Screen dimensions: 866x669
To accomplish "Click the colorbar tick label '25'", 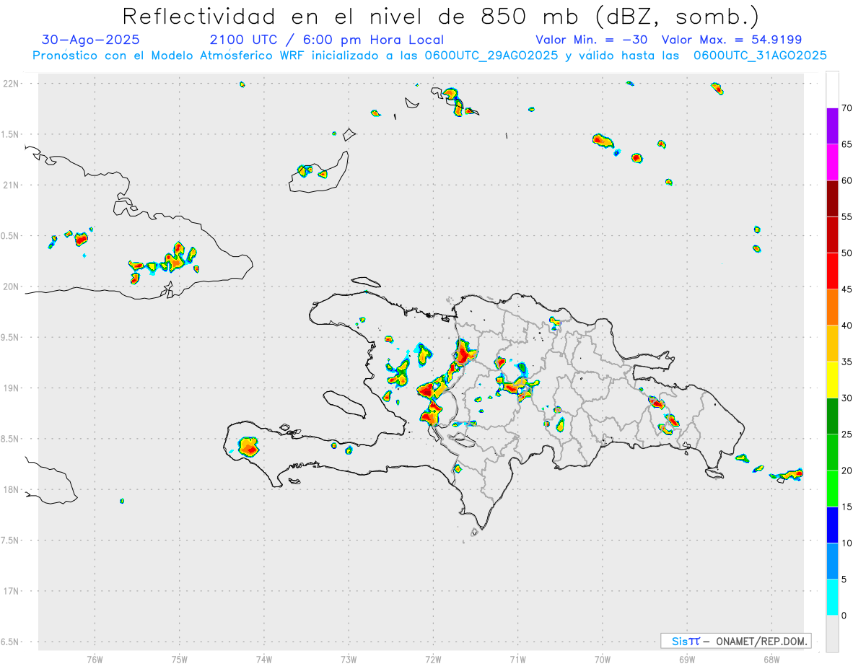I will coord(847,434).
